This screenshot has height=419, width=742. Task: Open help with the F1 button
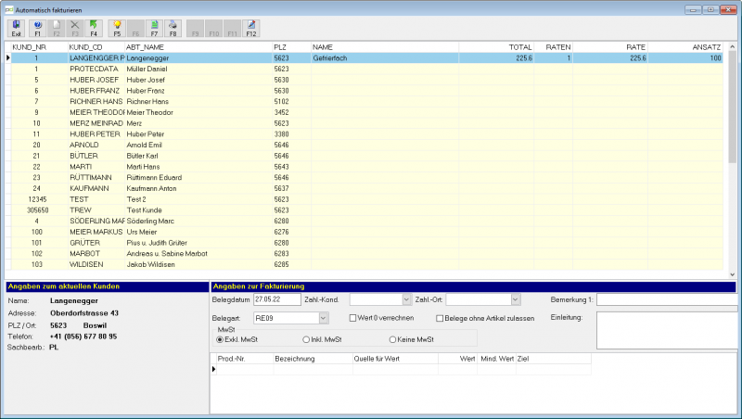tap(37, 29)
